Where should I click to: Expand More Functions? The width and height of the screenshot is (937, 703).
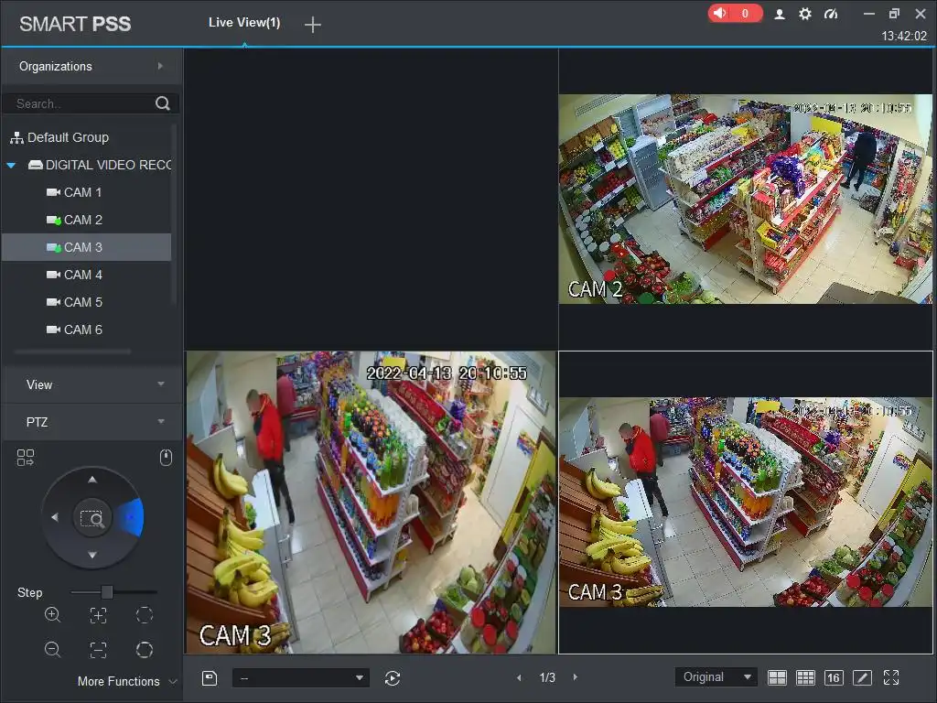click(x=126, y=681)
